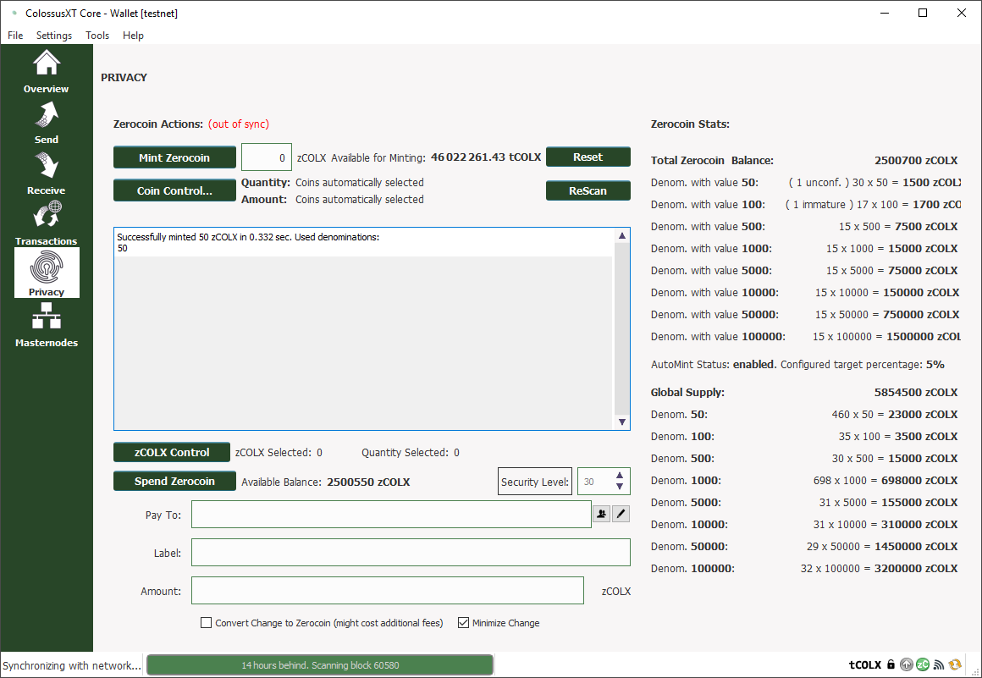Screen dimensions: 982x678
Task: Click the pencil icon beside Pay To
Action: click(621, 514)
